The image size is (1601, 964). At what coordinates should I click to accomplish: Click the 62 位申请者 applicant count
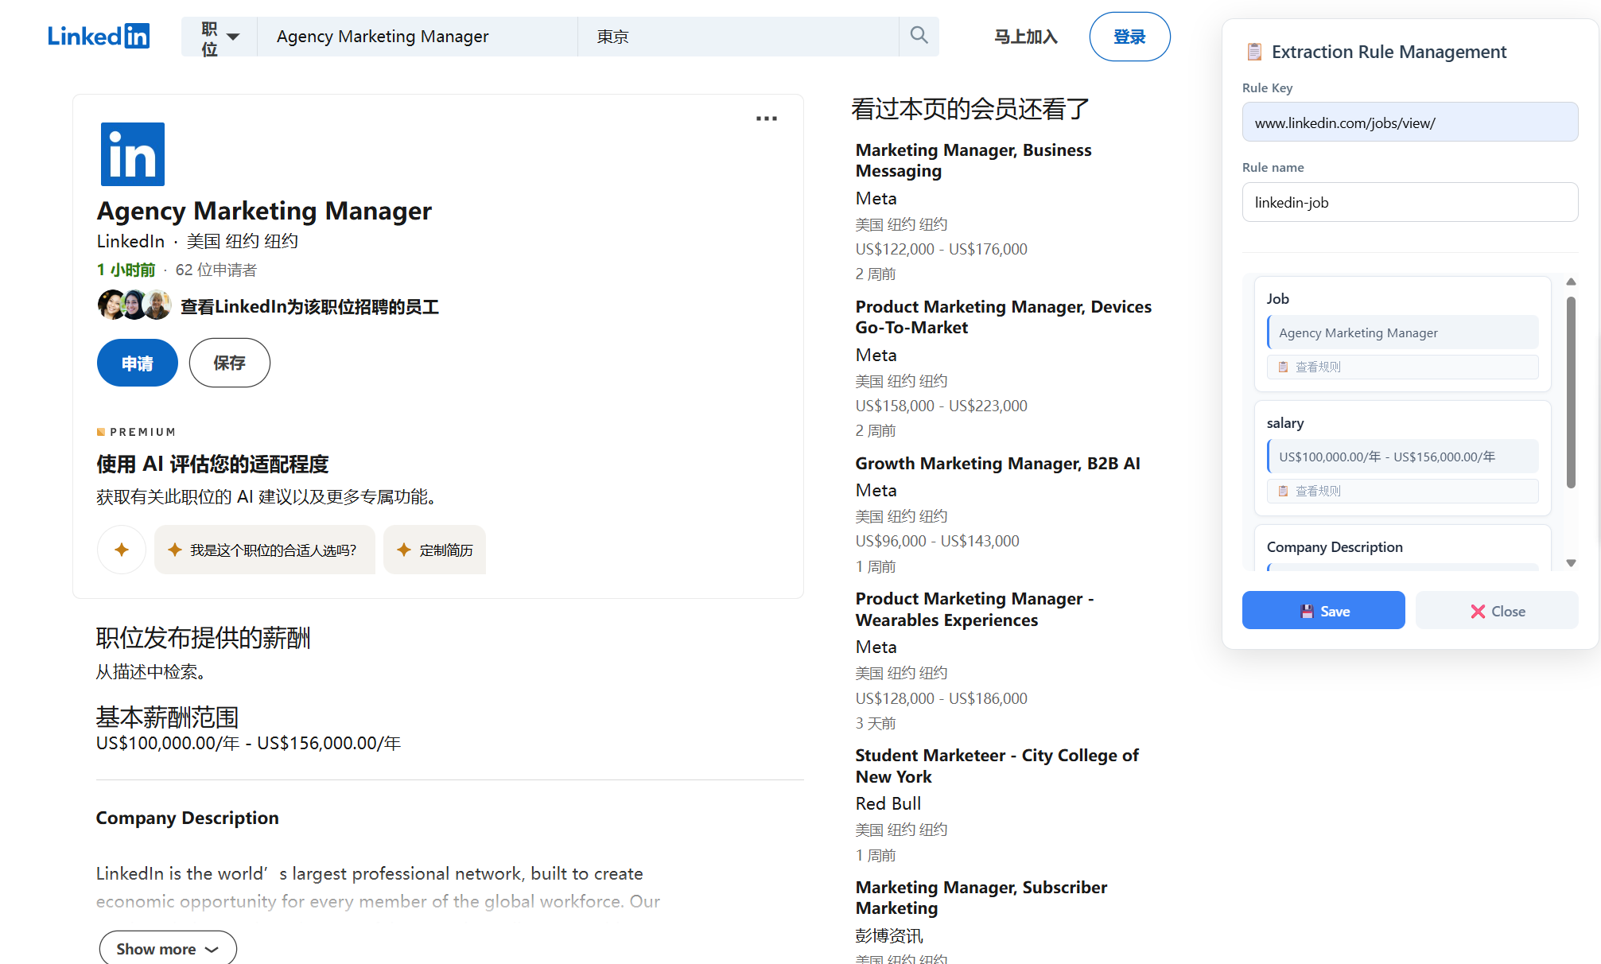(216, 270)
